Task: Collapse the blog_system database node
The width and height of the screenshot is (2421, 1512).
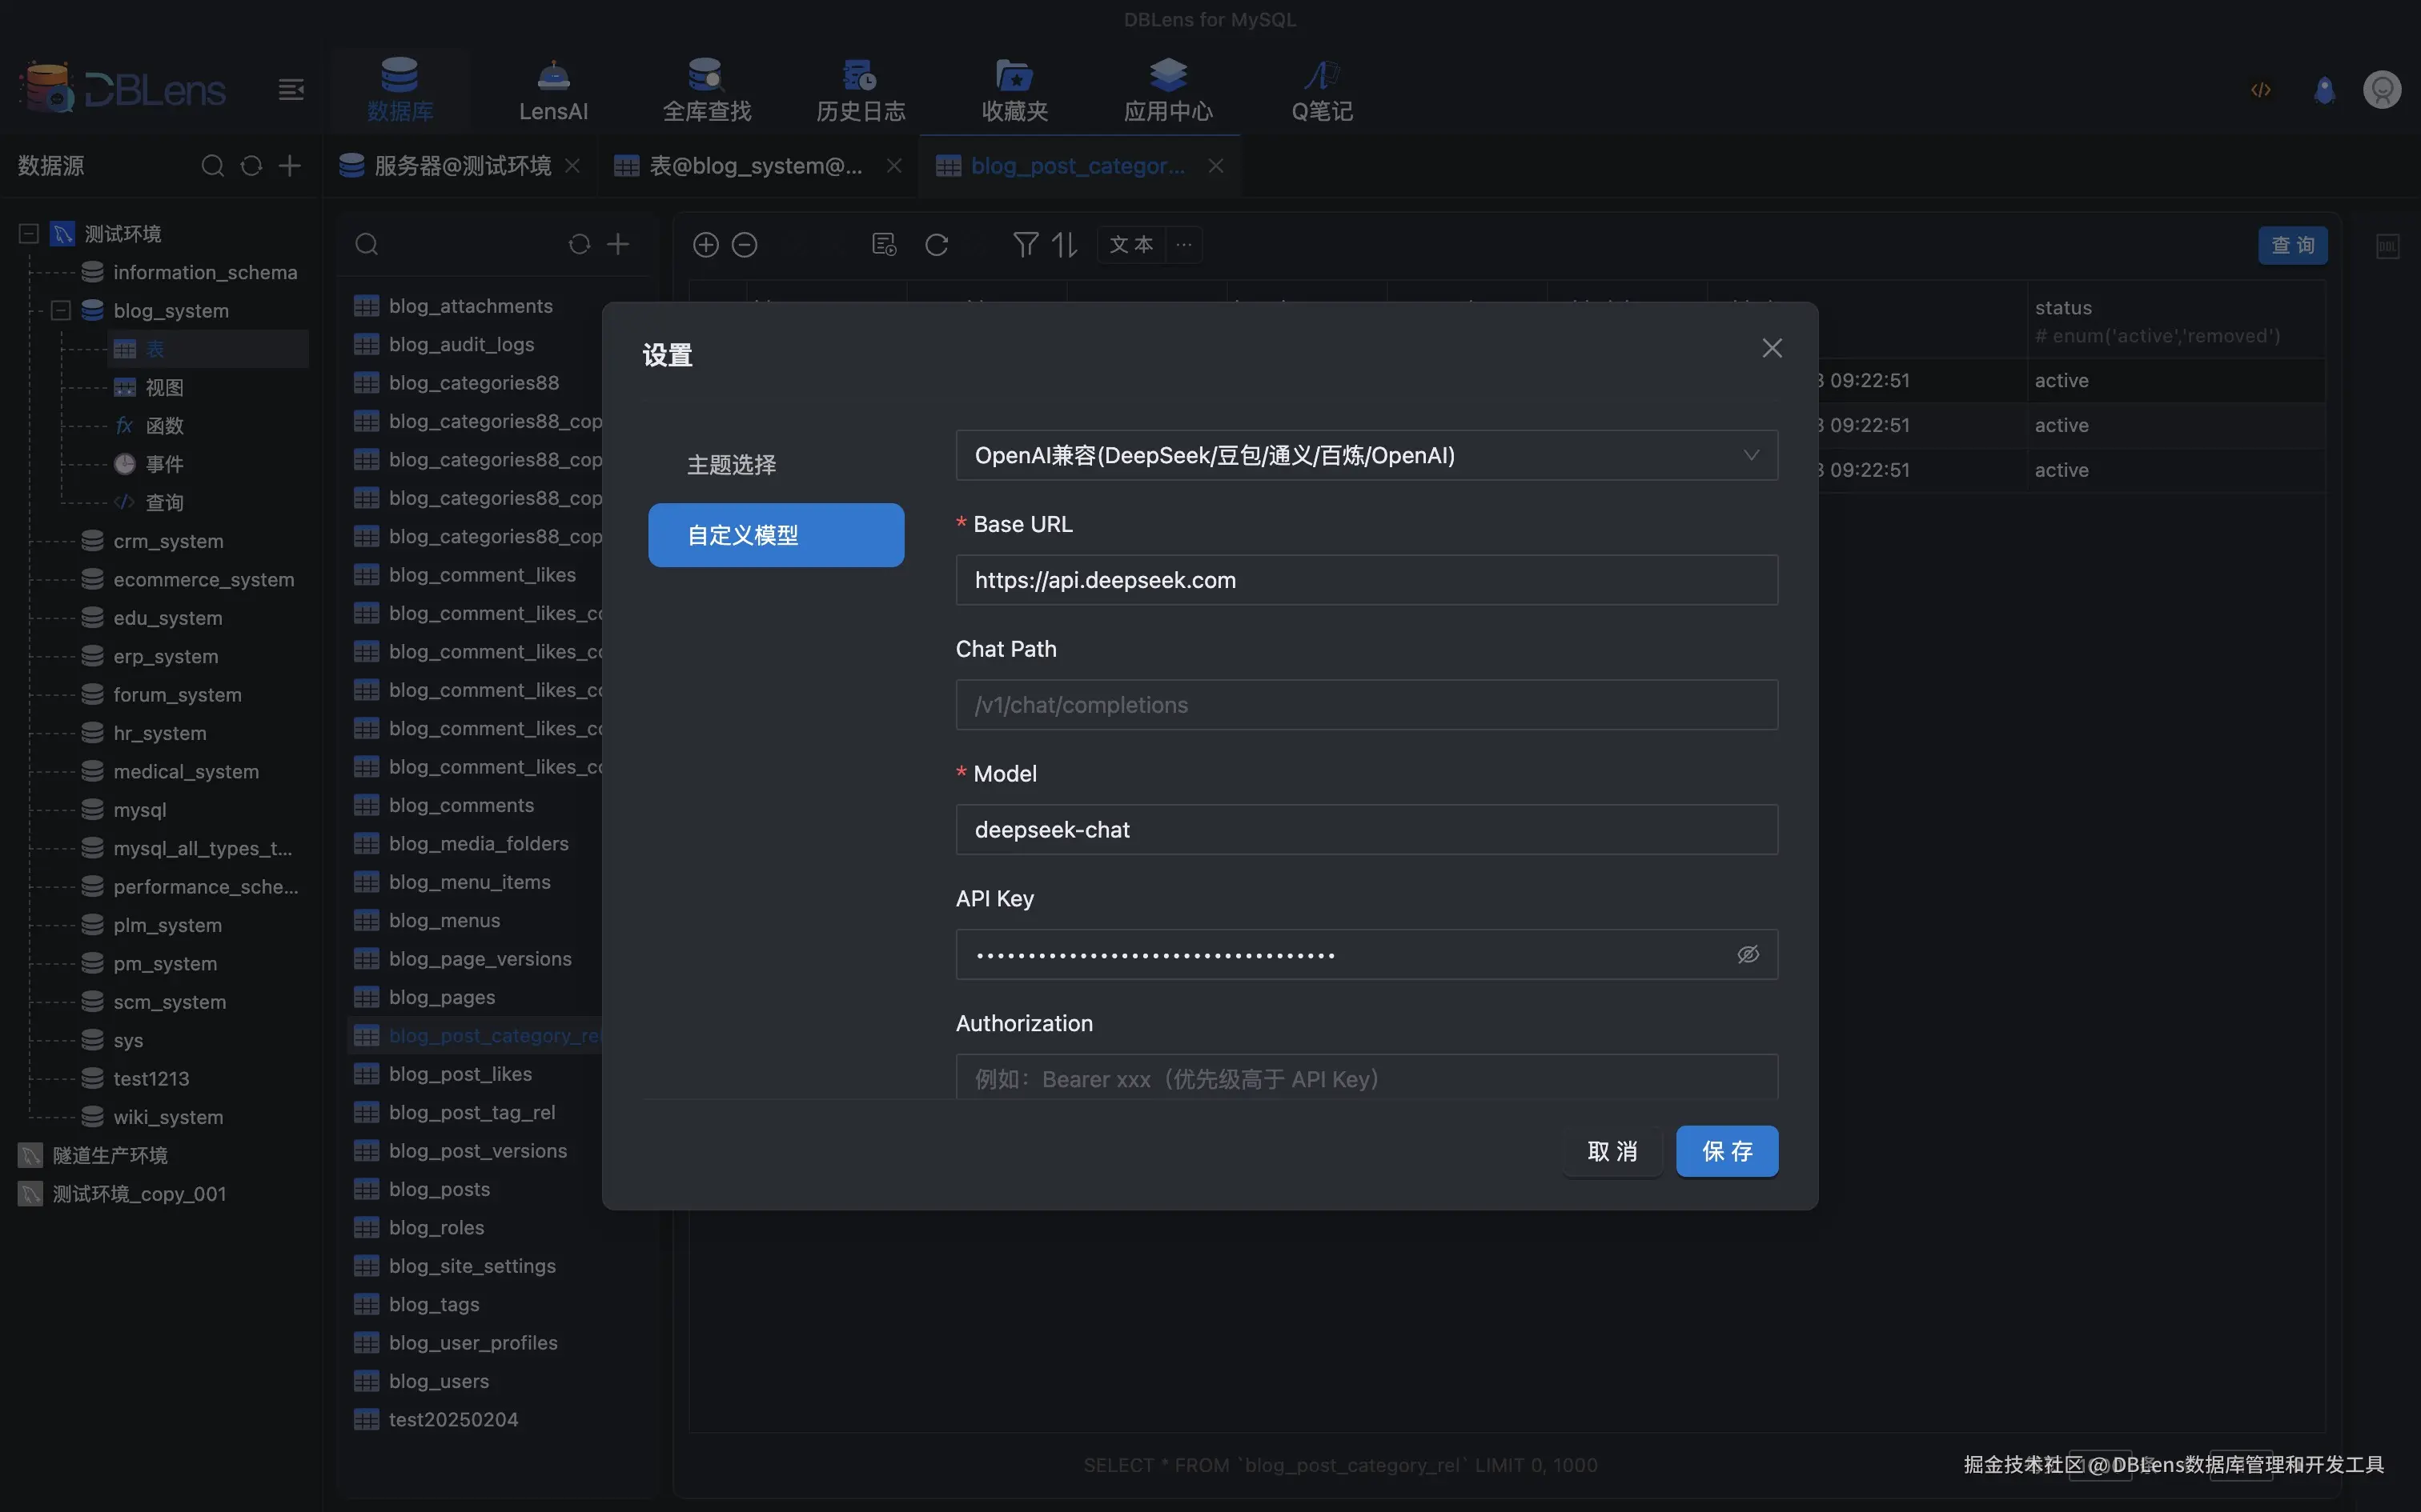Action: pyautogui.click(x=61, y=311)
